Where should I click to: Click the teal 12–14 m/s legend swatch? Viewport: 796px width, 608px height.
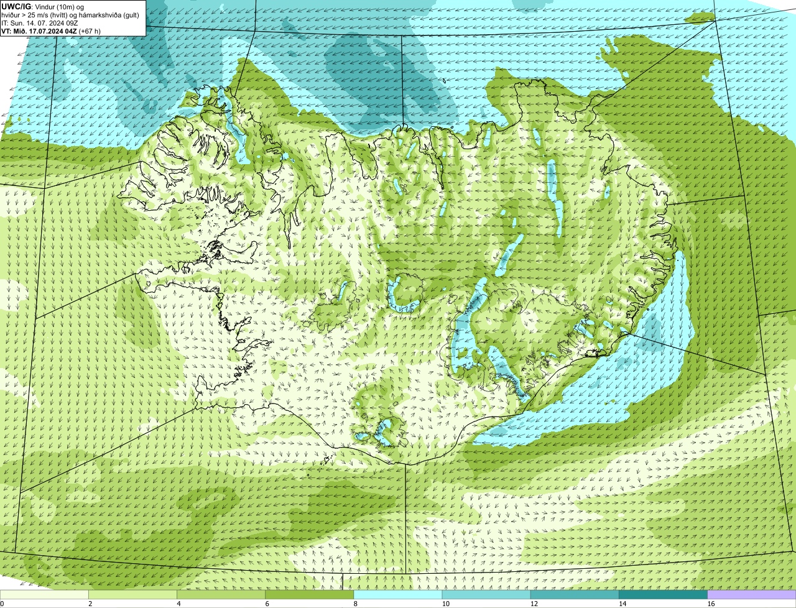(x=575, y=595)
